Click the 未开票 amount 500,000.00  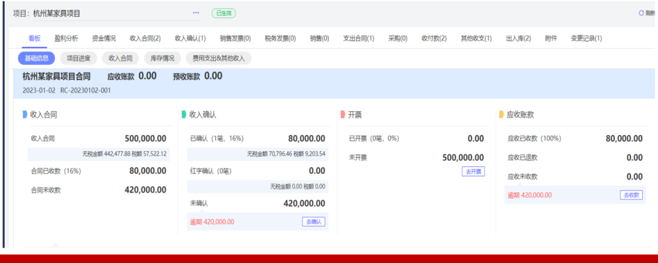[x=463, y=158]
